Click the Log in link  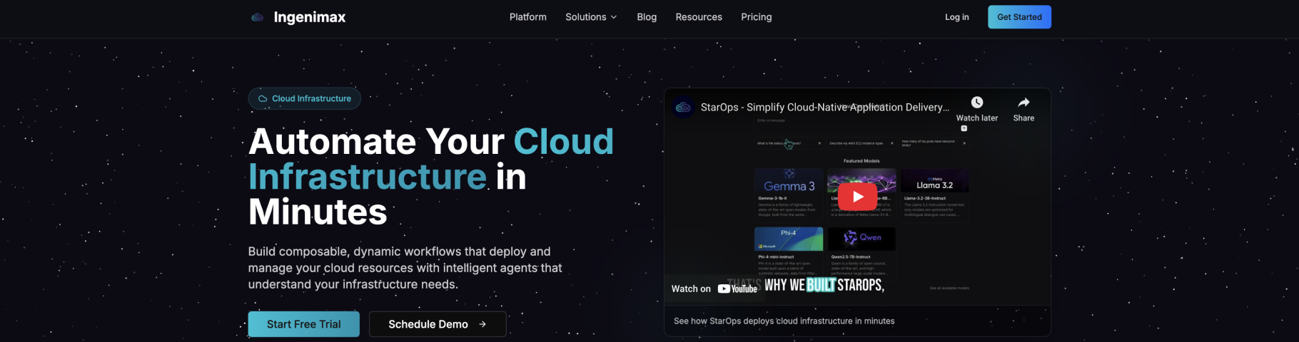(956, 17)
